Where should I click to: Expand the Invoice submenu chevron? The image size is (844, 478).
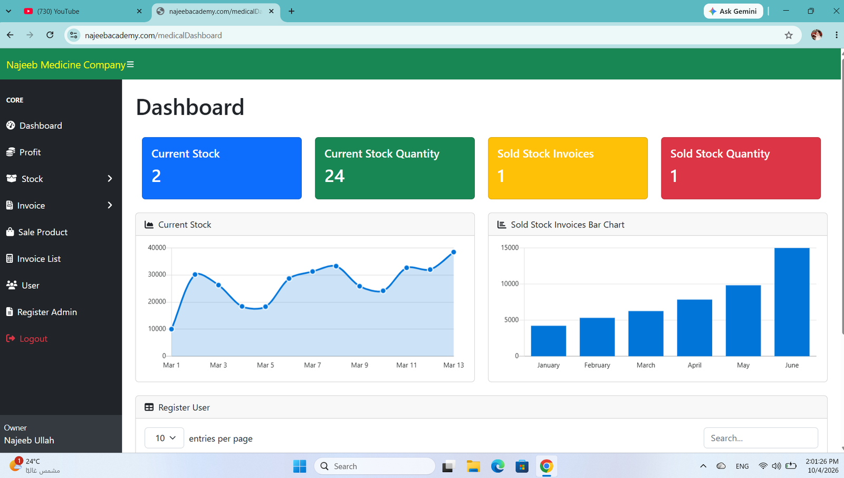[x=110, y=205]
